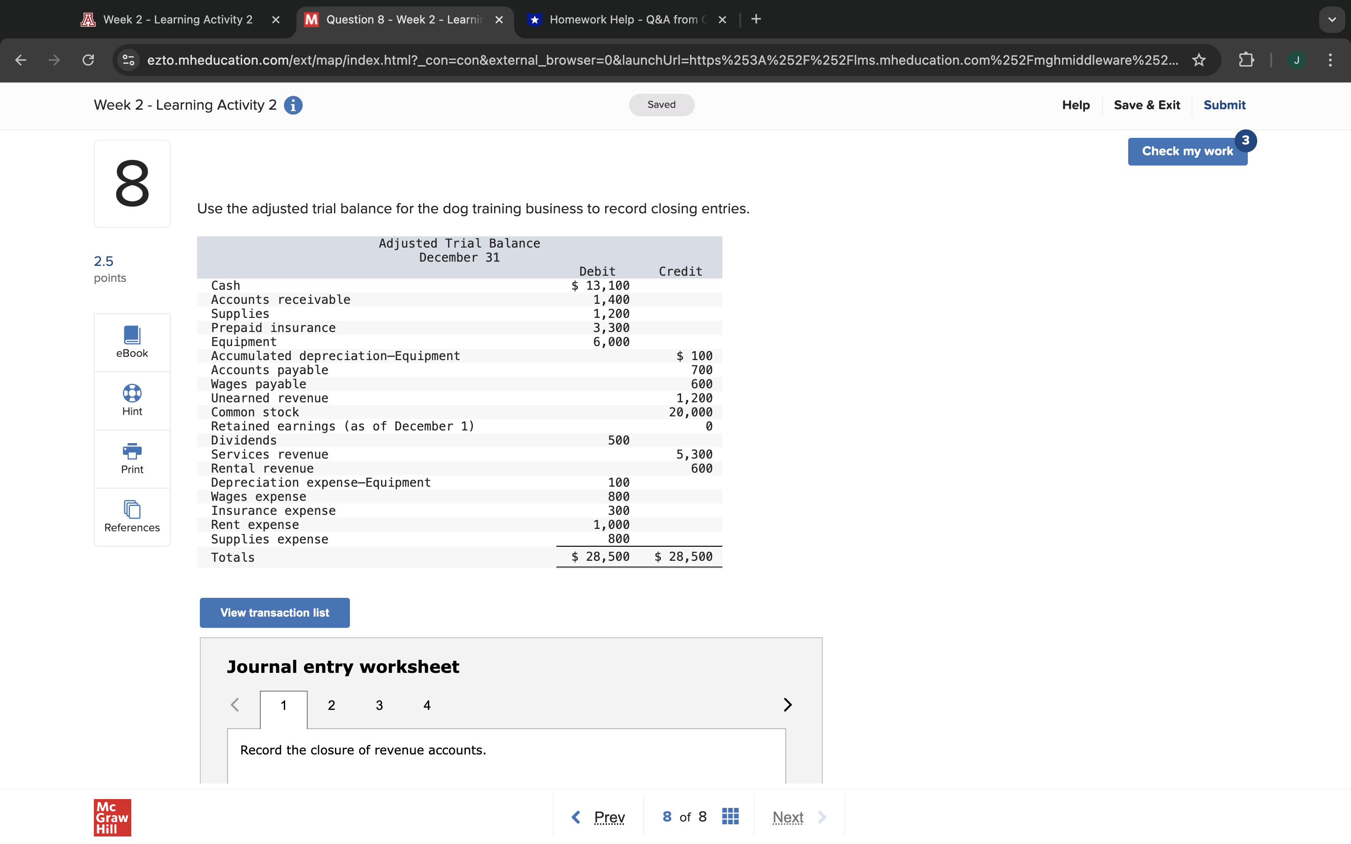The image size is (1351, 844).
Task: Open the eBook sidebar icon
Action: point(132,335)
